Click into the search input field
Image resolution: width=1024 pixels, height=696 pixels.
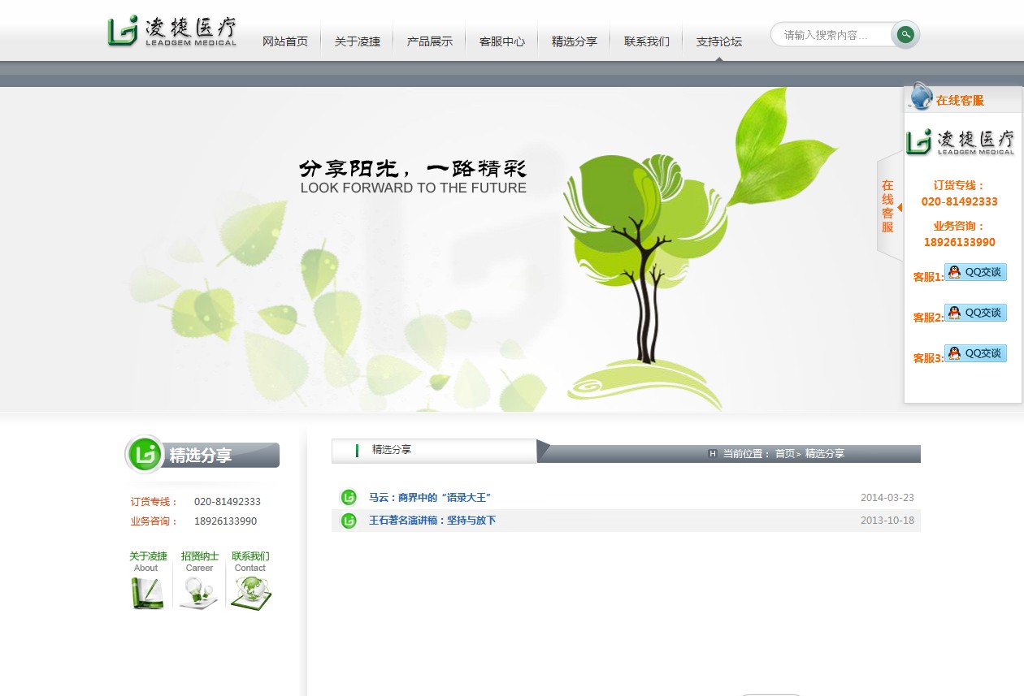[x=831, y=35]
